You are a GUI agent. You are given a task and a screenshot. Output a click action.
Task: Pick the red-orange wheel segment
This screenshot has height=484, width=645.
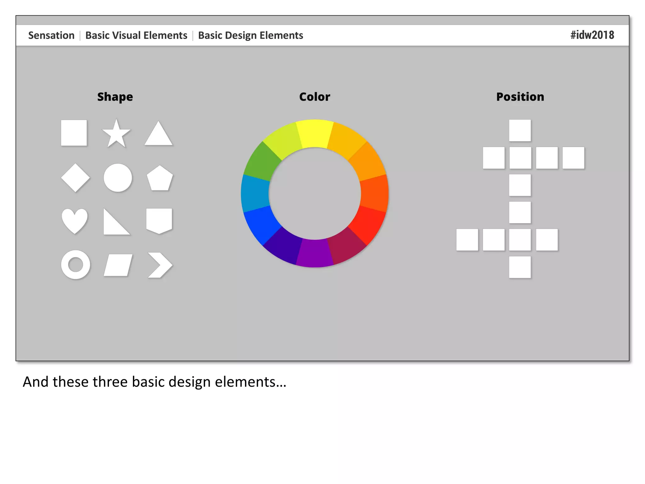click(375, 193)
